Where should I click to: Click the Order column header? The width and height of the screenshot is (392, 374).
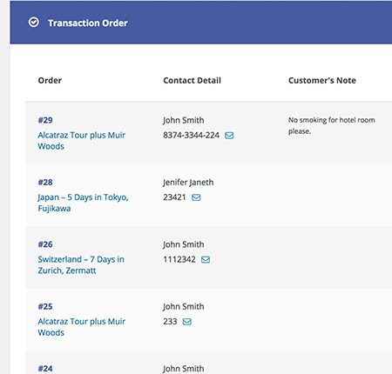50,80
